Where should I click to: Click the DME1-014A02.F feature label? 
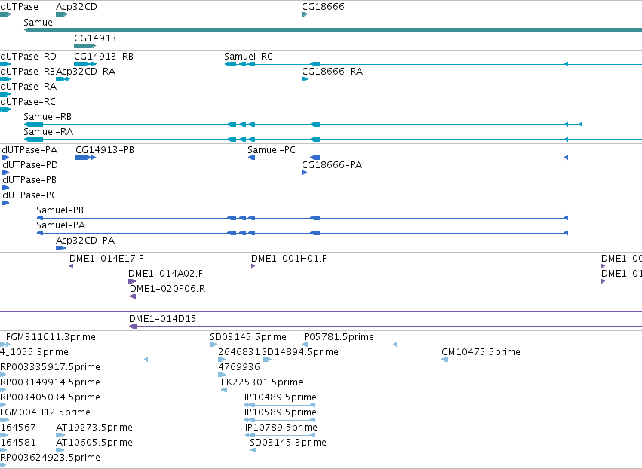165,274
